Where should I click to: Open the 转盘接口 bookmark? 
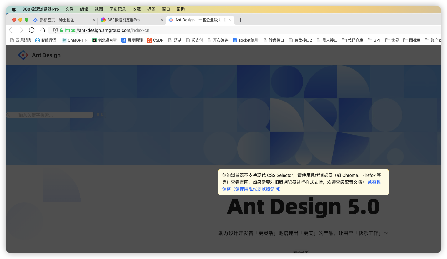pos(274,40)
